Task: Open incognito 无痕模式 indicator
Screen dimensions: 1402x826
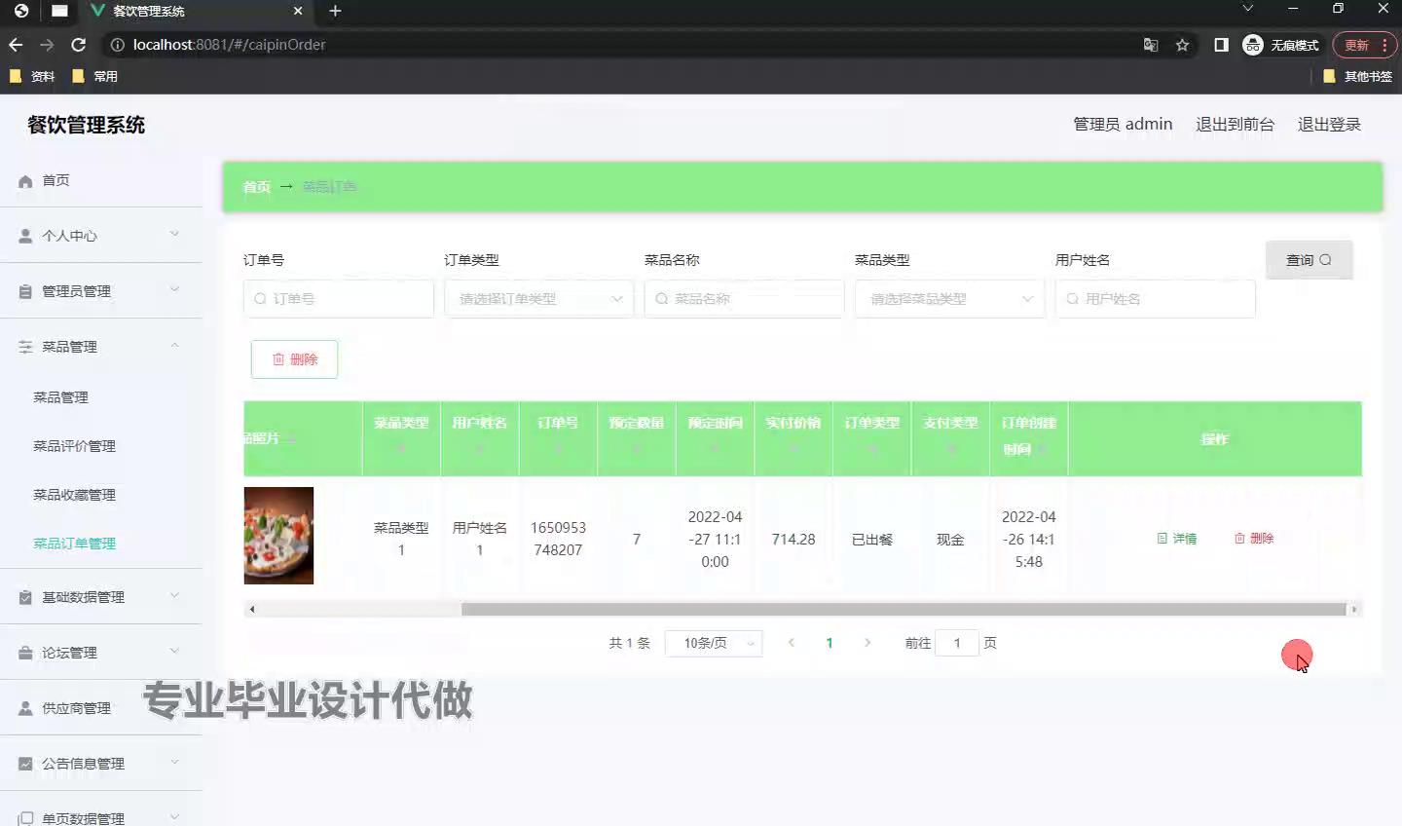Action: pos(1281,45)
